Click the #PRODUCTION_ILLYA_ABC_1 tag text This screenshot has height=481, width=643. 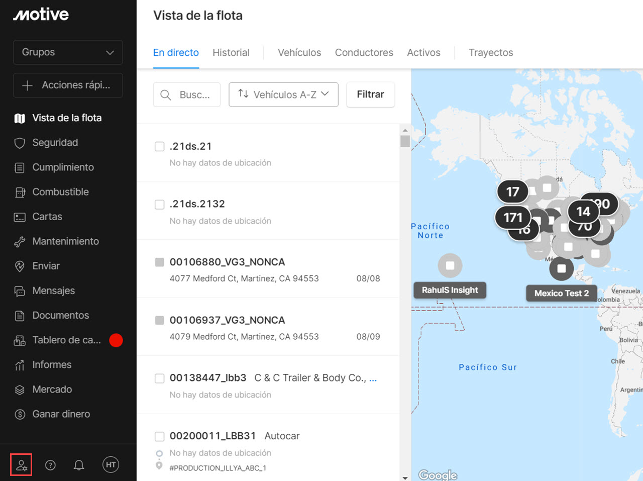coord(218,468)
